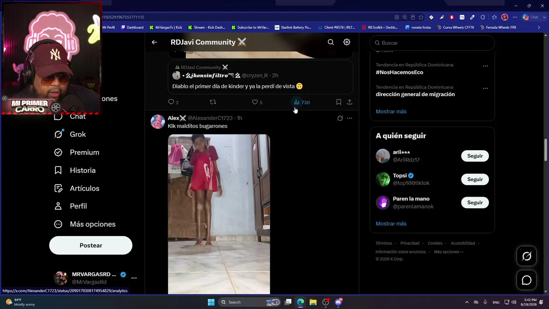Image resolution: width=549 pixels, height=309 pixels.
Task: Open the Cookies footer link
Action: click(x=435, y=243)
